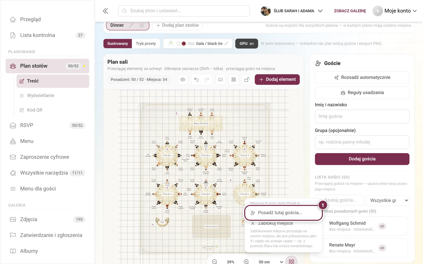Click the Gala style color swatches
423x264 pixels.
181,43
